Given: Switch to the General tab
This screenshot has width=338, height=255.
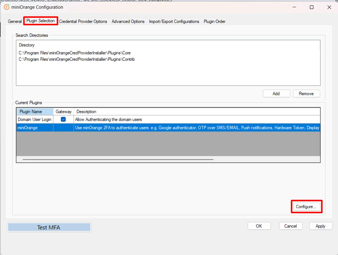Looking at the screenshot, I should click(x=14, y=21).
